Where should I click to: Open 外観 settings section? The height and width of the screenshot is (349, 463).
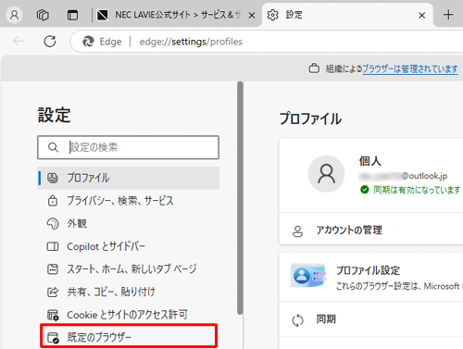pos(128,224)
